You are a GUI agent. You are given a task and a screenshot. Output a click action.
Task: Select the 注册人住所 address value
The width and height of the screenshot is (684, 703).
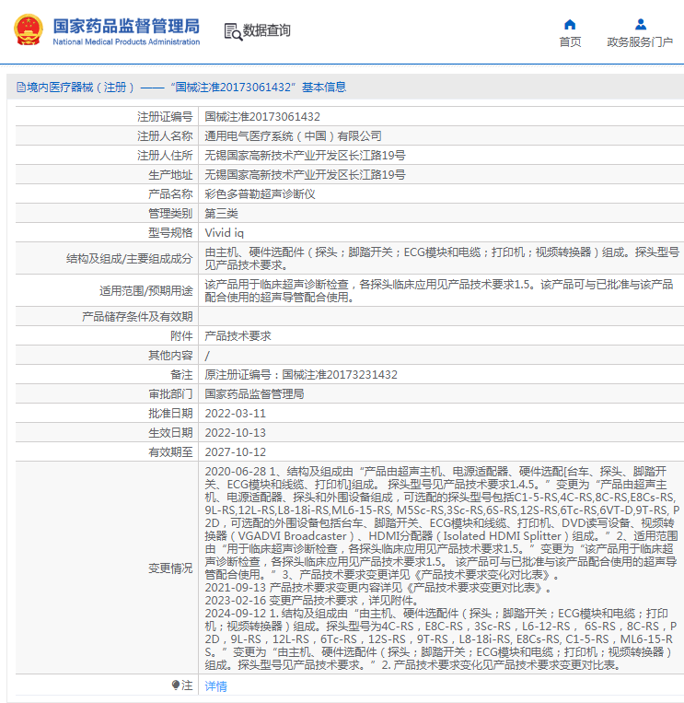(305, 155)
